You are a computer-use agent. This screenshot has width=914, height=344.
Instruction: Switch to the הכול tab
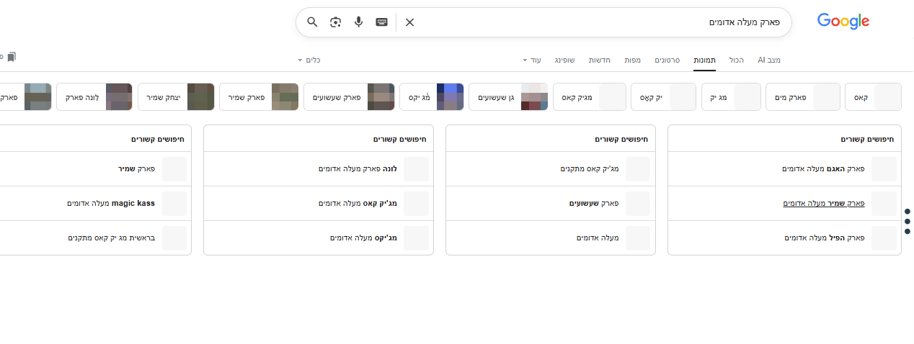(x=736, y=60)
